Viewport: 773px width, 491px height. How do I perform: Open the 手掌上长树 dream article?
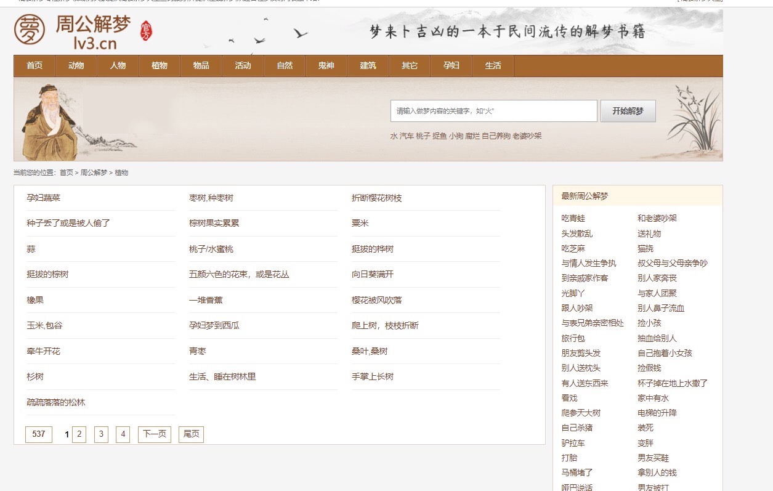373,377
